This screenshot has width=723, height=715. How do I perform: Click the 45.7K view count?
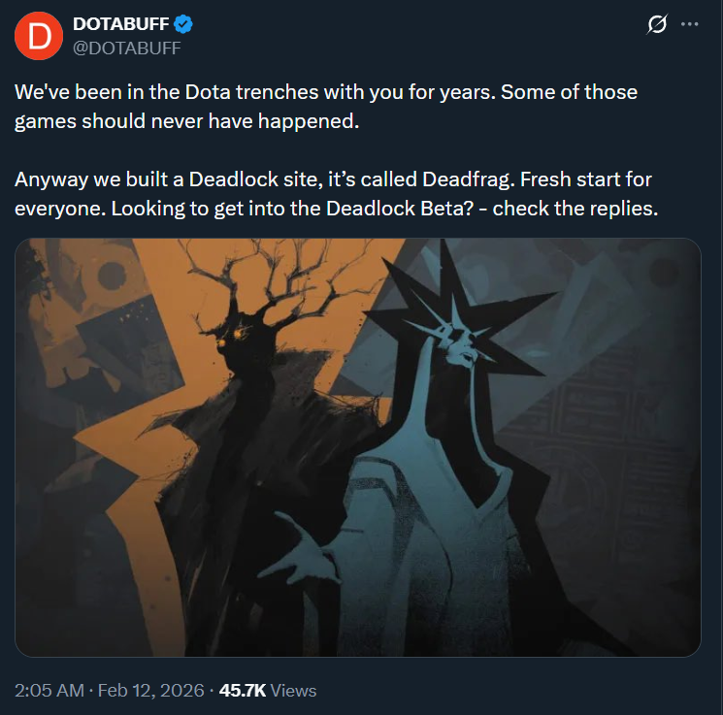[243, 691]
